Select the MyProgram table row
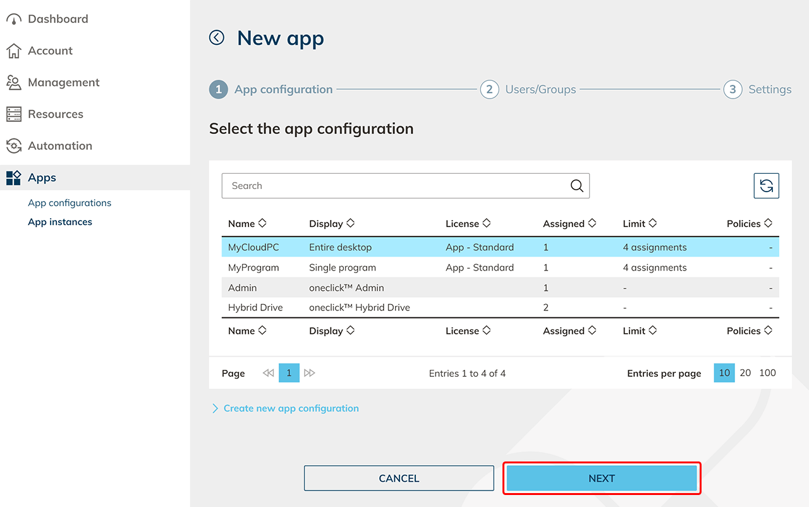Image resolution: width=809 pixels, height=507 pixels. (x=499, y=267)
